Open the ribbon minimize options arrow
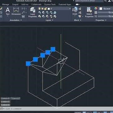Screen dimensions: 113x113 (79, 4)
